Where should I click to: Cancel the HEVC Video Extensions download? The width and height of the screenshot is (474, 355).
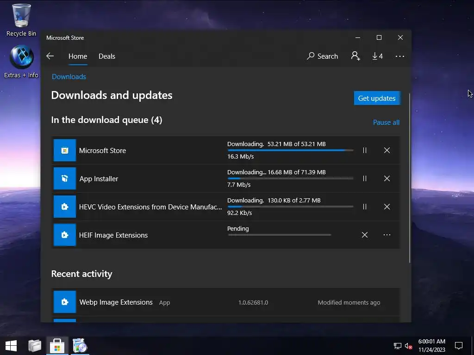click(387, 207)
